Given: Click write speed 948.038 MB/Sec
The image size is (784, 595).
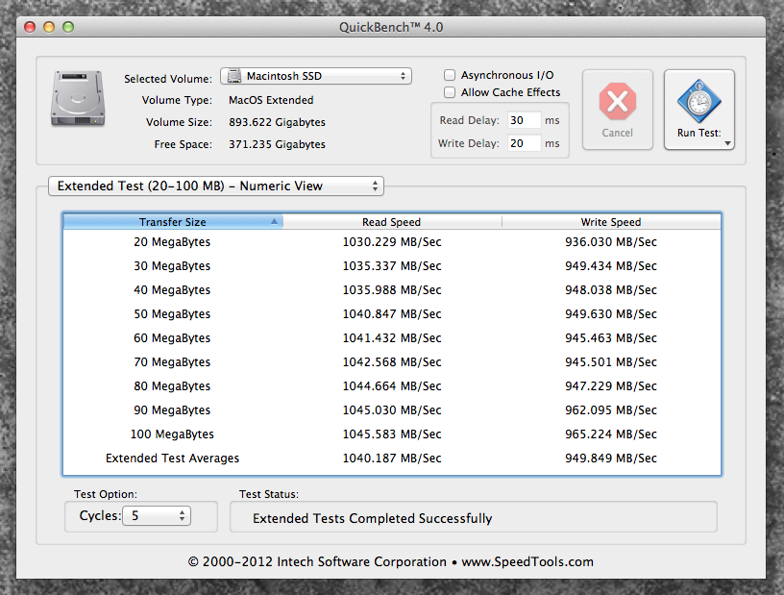Looking at the screenshot, I should pyautogui.click(x=611, y=290).
